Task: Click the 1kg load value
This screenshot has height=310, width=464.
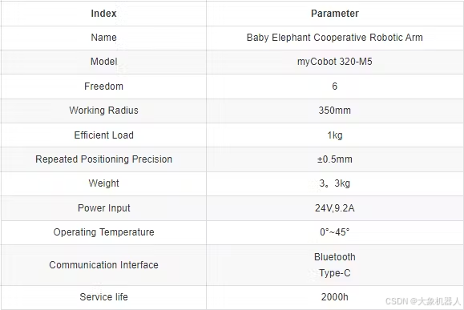Action: pyautogui.click(x=335, y=135)
